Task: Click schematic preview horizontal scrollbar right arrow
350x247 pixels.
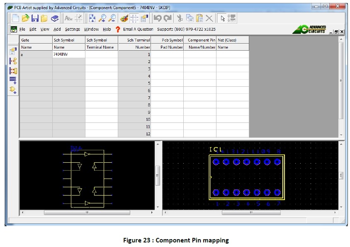Action: (152, 213)
